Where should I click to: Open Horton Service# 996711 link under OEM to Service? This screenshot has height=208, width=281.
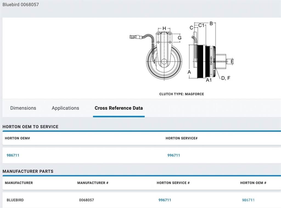[x=174, y=155]
